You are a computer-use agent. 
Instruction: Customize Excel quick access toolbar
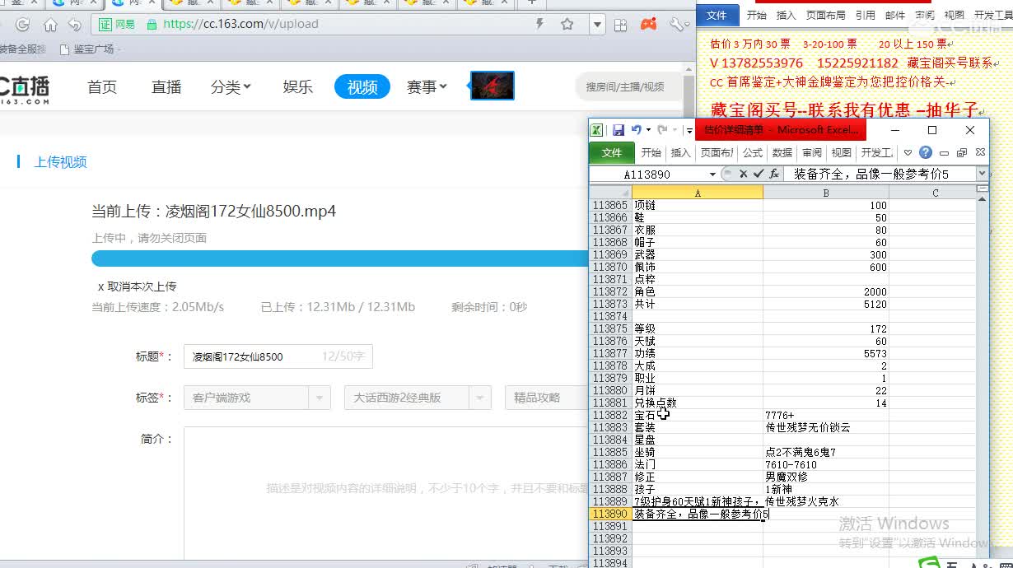click(x=689, y=130)
